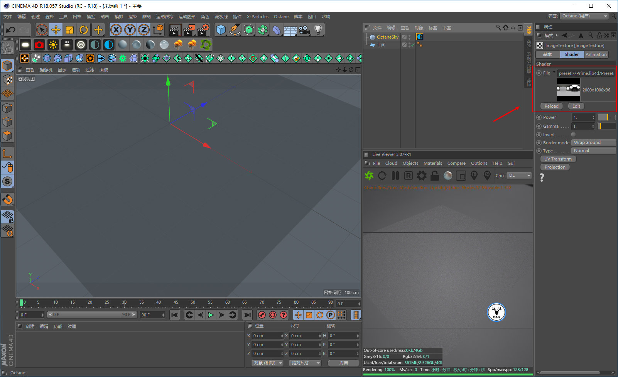The image size is (618, 377).
Task: Play the timeline animation forward
Action: pyautogui.click(x=211, y=315)
